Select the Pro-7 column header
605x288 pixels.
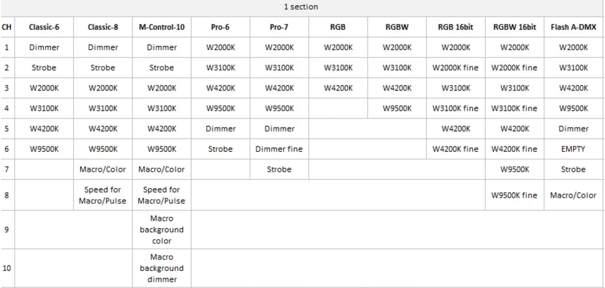(x=279, y=27)
